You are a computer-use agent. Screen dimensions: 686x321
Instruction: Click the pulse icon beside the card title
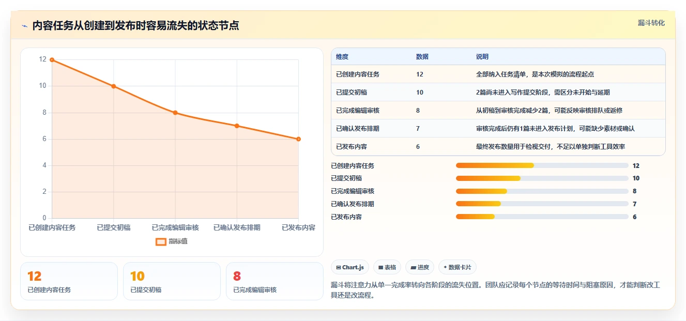click(24, 26)
